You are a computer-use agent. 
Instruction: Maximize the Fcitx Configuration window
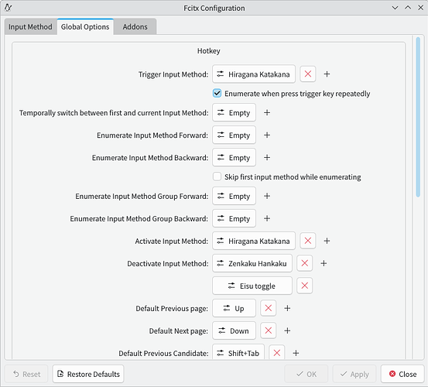click(x=408, y=8)
